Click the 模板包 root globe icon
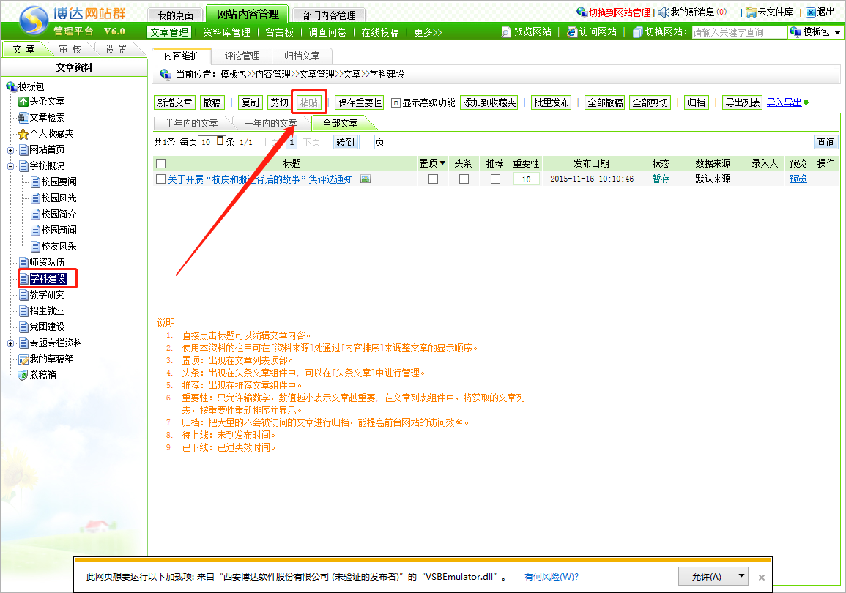846x593 pixels. (x=11, y=86)
